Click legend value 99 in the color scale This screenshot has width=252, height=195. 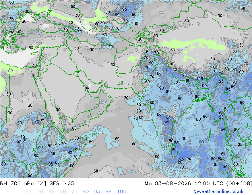point(109,192)
